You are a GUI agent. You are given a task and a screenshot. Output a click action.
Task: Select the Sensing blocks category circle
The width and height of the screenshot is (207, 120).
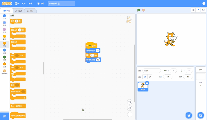coord(4,50)
